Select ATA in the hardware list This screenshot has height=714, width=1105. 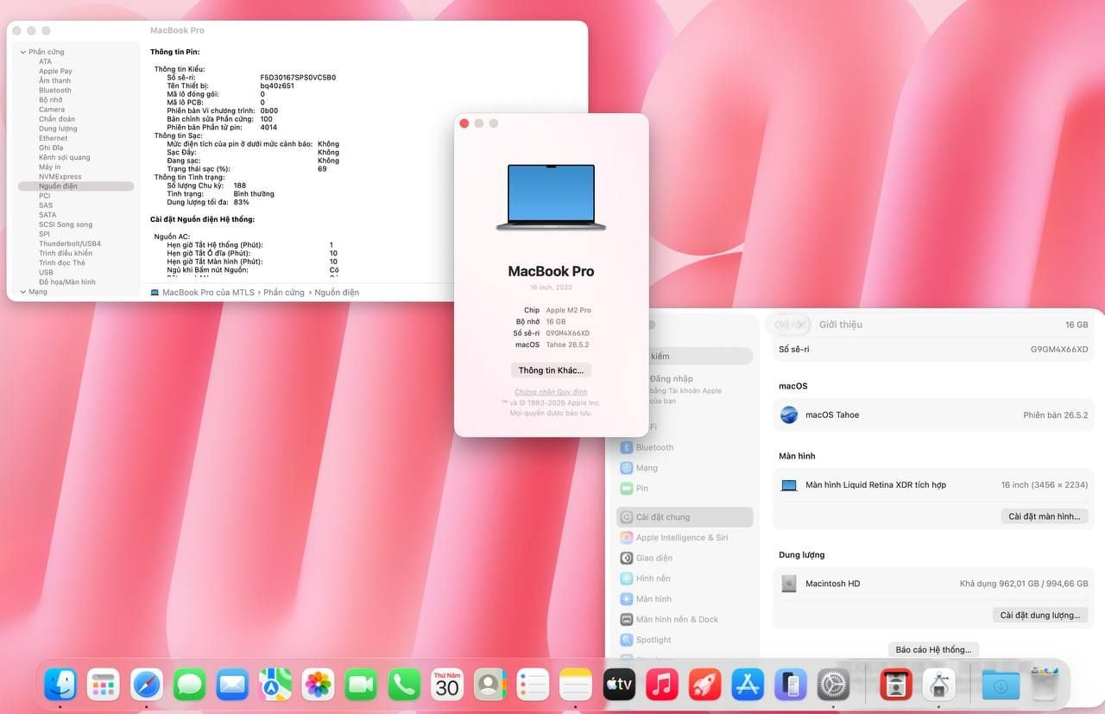pyautogui.click(x=45, y=62)
